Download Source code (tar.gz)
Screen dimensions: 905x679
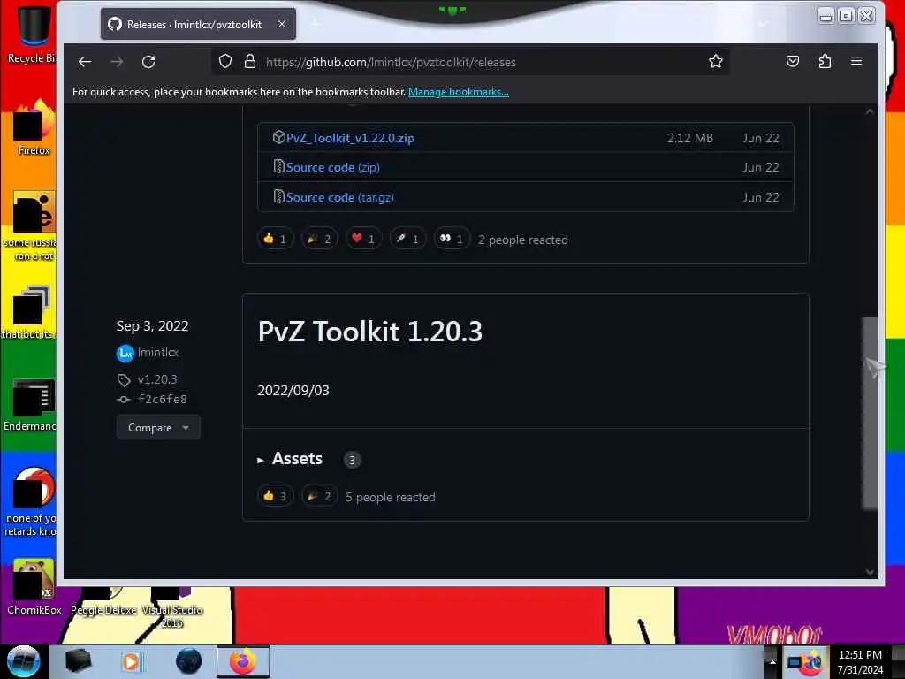pyautogui.click(x=340, y=197)
